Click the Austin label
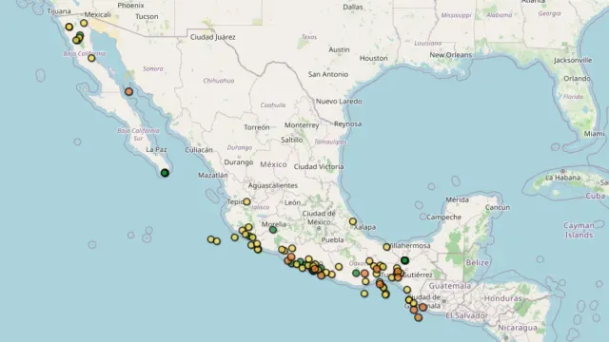Image resolution: width=609 pixels, height=342 pixels. click(x=339, y=49)
